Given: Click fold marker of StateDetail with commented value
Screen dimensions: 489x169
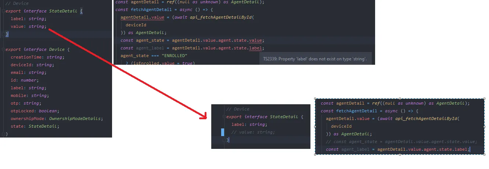Looking at the screenshot, I should click(x=224, y=117).
